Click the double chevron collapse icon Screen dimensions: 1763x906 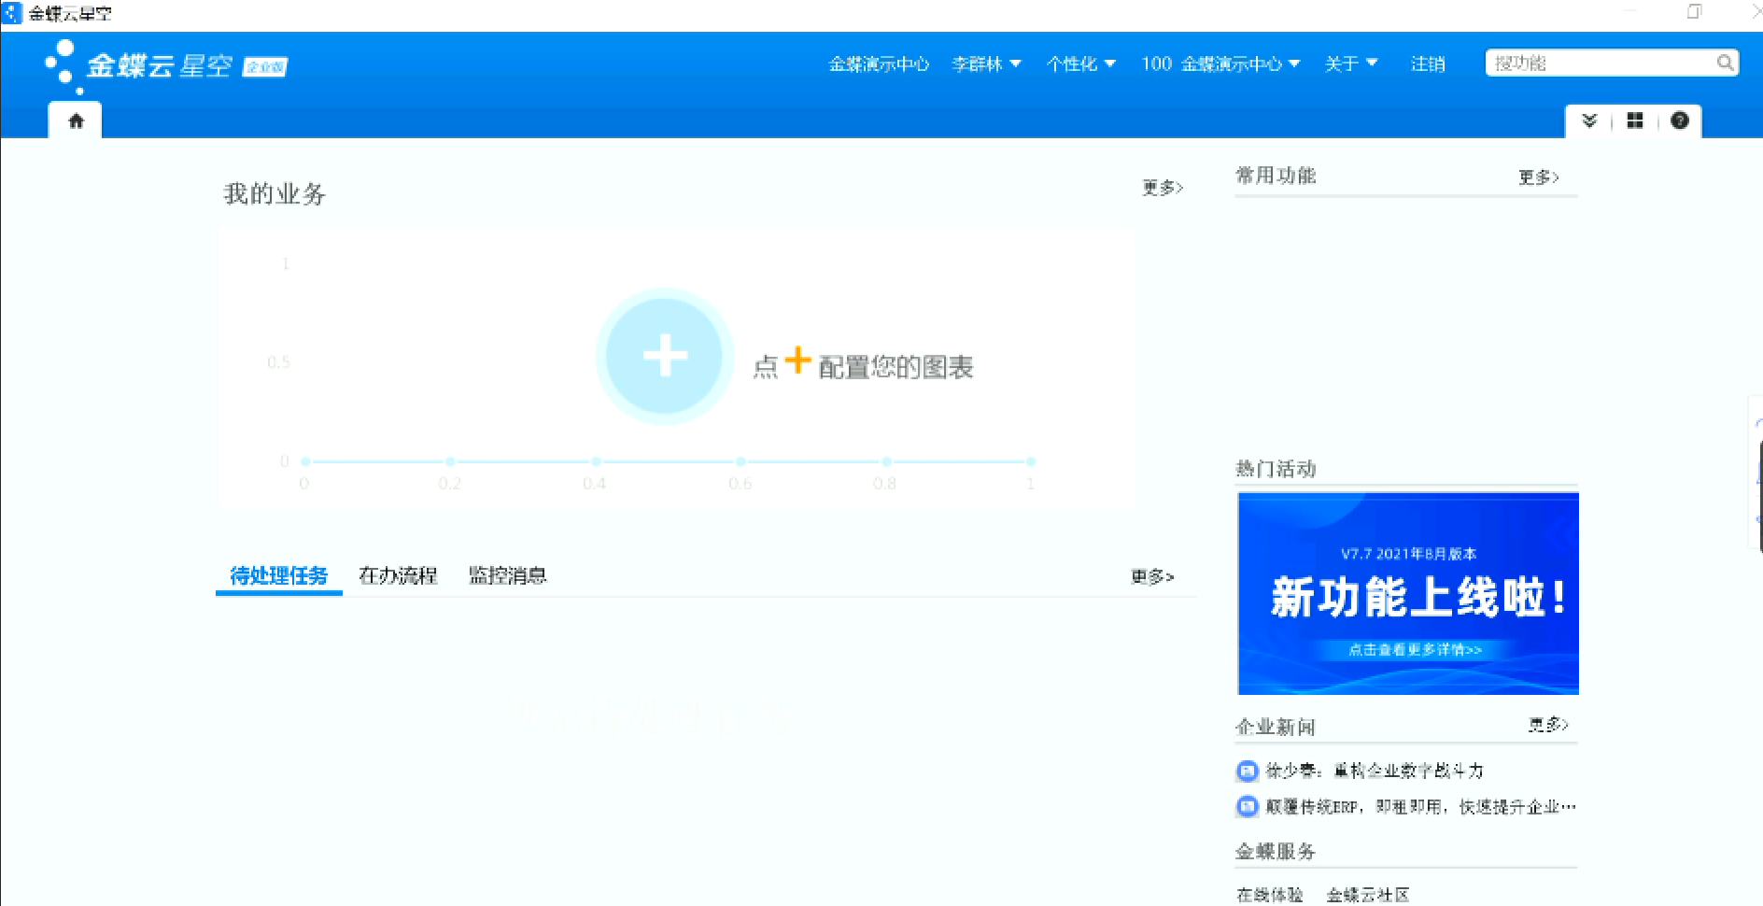coord(1589,120)
